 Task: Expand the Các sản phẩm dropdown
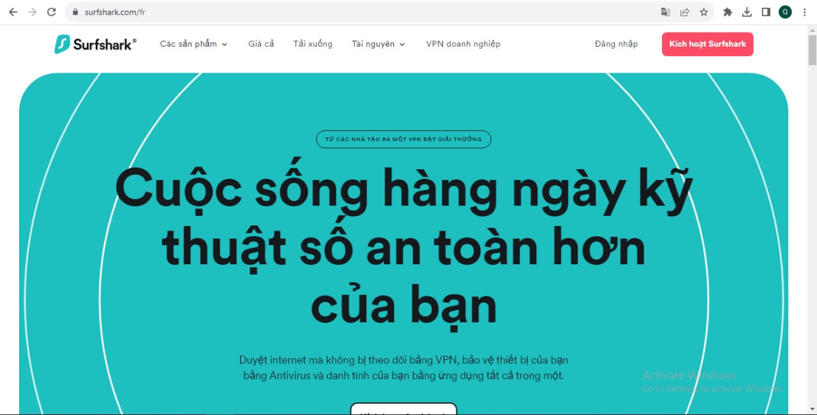point(193,44)
